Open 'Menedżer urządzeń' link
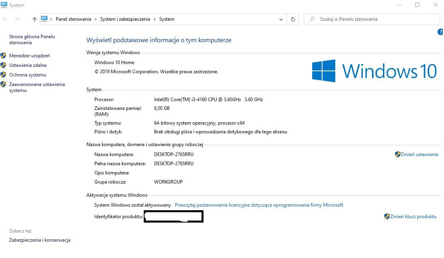This screenshot has height=258, width=444. (x=29, y=56)
